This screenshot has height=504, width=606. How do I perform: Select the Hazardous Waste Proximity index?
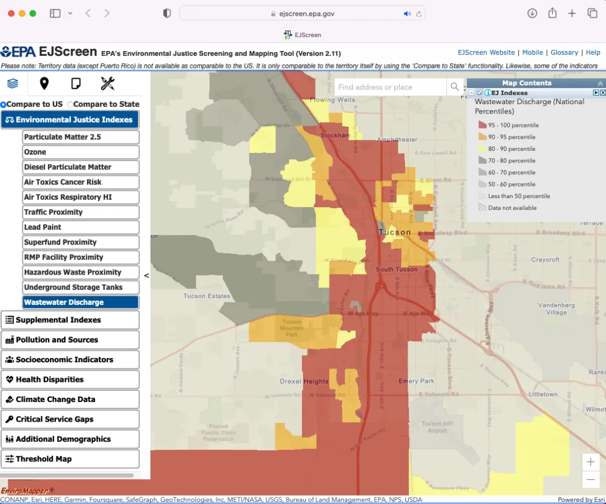click(x=81, y=272)
